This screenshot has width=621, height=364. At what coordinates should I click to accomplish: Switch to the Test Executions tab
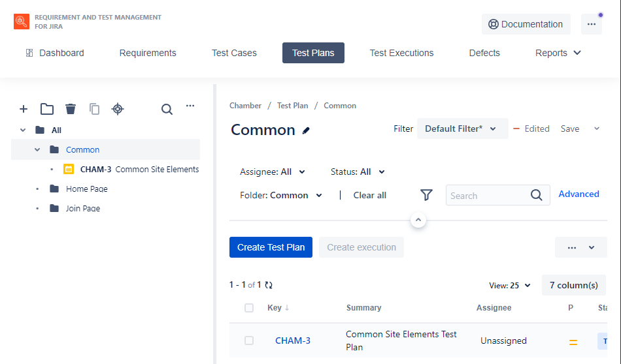(x=401, y=53)
